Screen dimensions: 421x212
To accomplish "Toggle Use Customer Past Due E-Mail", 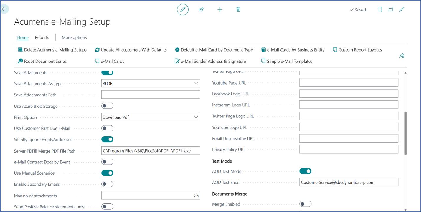I will 107,128.
